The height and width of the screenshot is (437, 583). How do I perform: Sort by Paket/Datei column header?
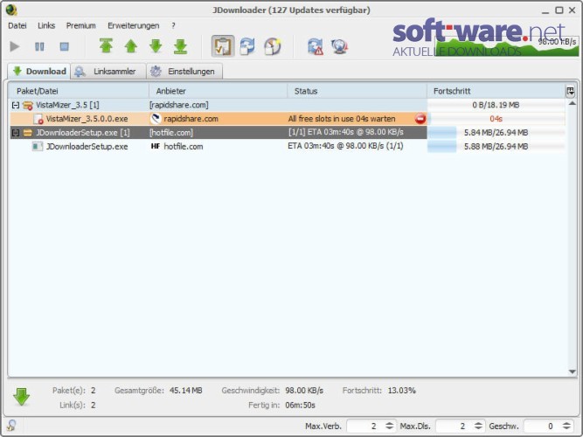pos(79,91)
